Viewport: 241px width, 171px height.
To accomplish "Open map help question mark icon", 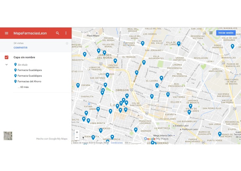I will point(83,138).
